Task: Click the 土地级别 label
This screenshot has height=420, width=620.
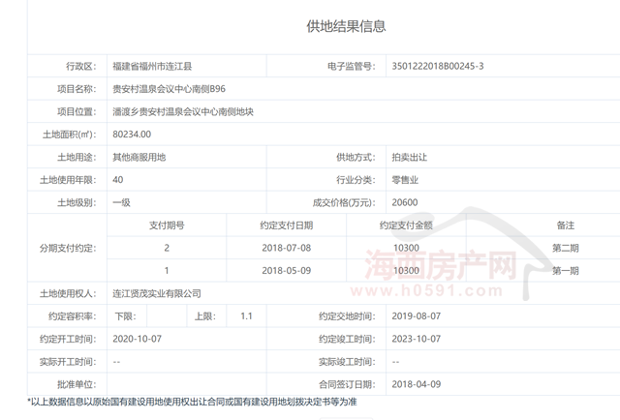Action: tap(77, 202)
